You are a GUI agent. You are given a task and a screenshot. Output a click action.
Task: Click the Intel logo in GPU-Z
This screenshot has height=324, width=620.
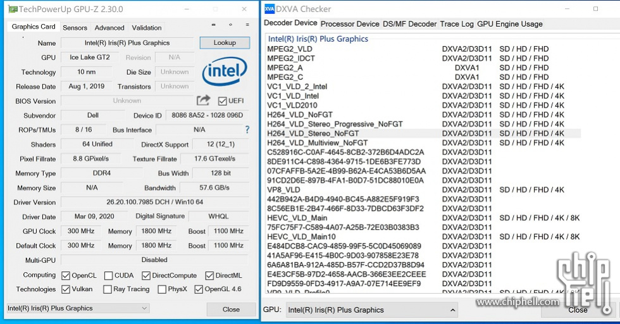225,72
